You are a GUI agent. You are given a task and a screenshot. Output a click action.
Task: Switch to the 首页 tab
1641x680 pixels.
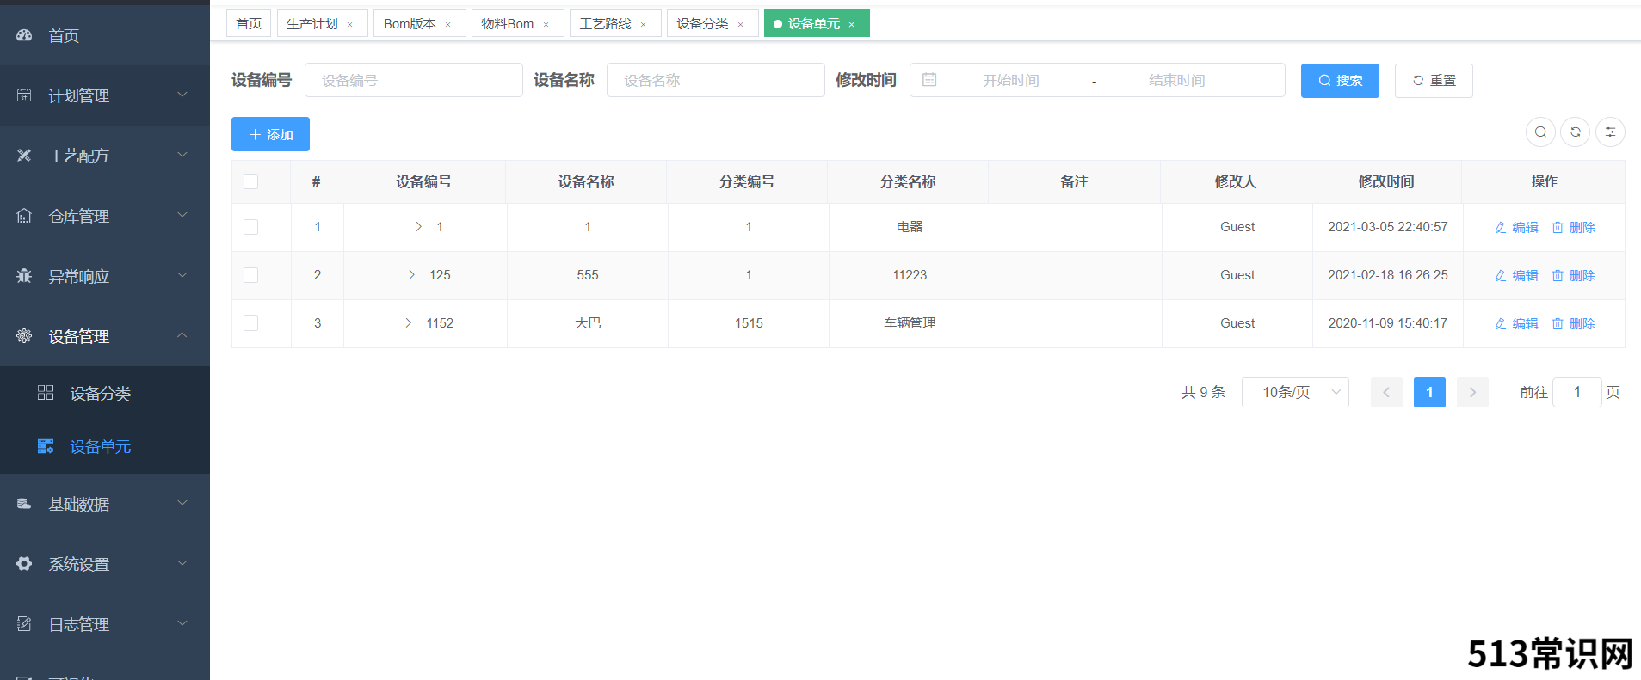249,23
